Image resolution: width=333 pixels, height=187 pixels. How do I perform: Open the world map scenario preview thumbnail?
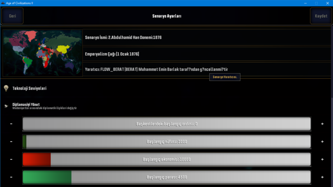pos(43,53)
